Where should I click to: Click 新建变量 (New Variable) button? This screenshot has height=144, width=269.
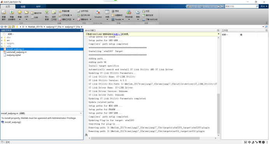pyautogui.click(x=64, y=11)
